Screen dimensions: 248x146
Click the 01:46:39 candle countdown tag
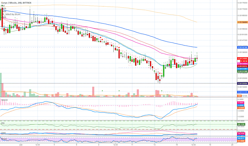(x=243, y=61)
